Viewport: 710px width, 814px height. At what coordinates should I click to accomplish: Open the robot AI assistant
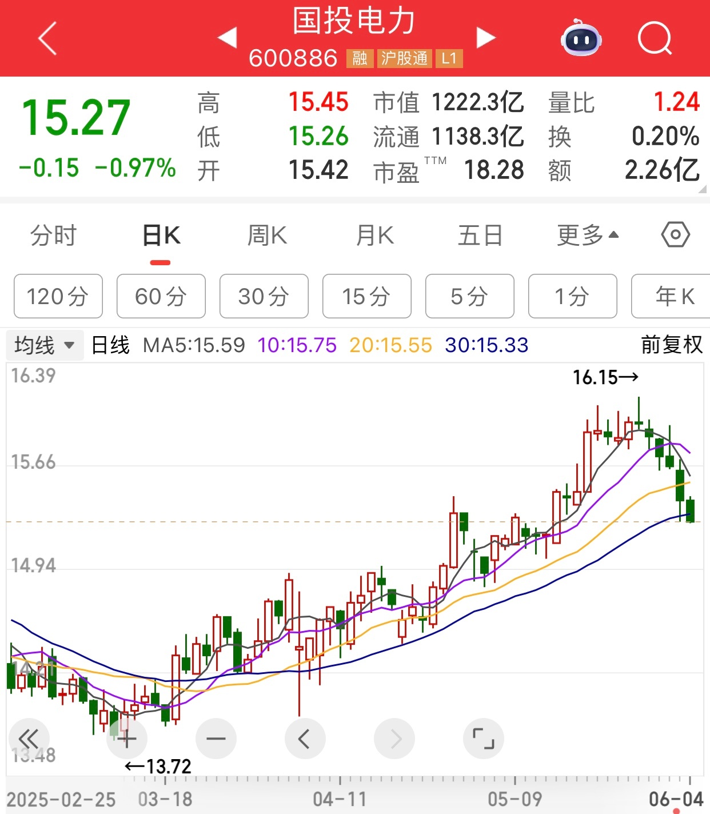tap(581, 38)
